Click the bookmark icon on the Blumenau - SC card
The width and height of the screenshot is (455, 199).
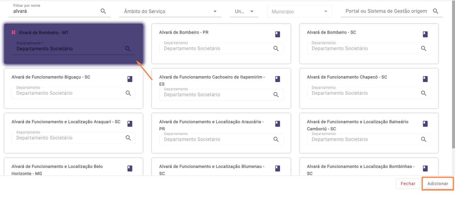click(277, 168)
